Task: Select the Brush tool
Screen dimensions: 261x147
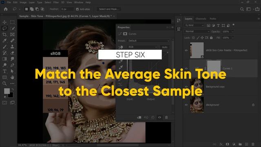Action: coord(4,47)
